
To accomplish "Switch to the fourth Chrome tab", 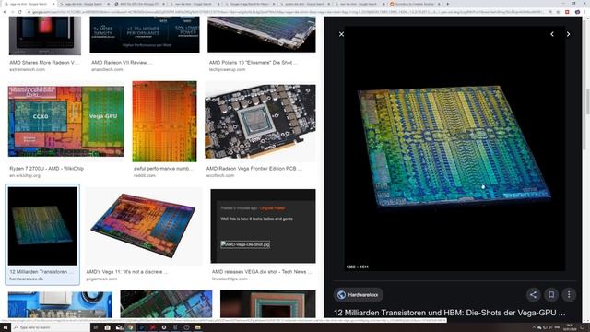I will tap(195, 4).
